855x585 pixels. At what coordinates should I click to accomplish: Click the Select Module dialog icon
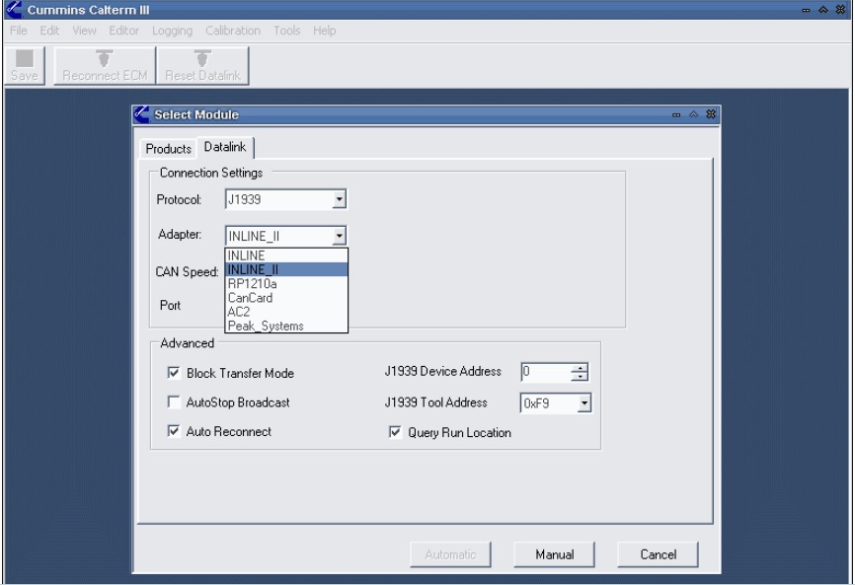144,115
